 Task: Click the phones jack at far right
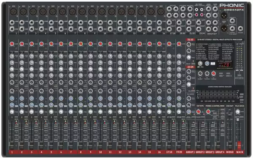coord(240,29)
